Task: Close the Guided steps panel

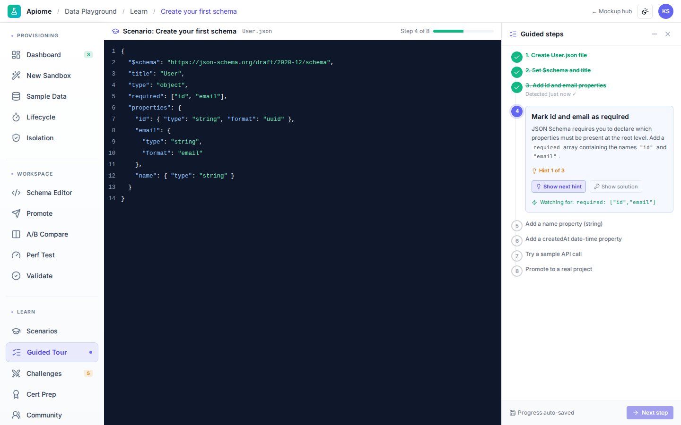Action: [668, 34]
